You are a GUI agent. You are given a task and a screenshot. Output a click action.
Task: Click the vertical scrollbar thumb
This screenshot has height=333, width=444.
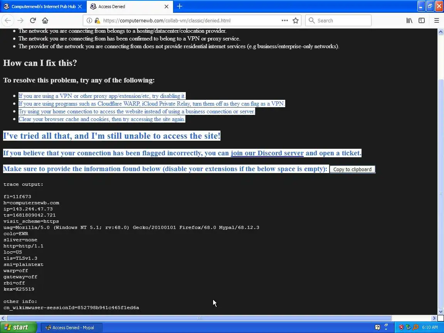tap(441, 194)
